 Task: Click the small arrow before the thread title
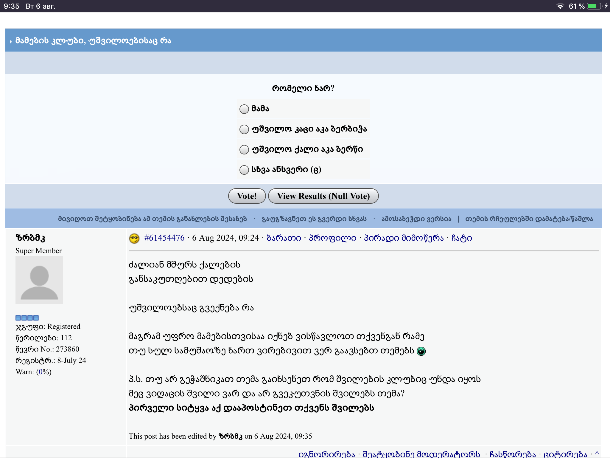(x=11, y=41)
